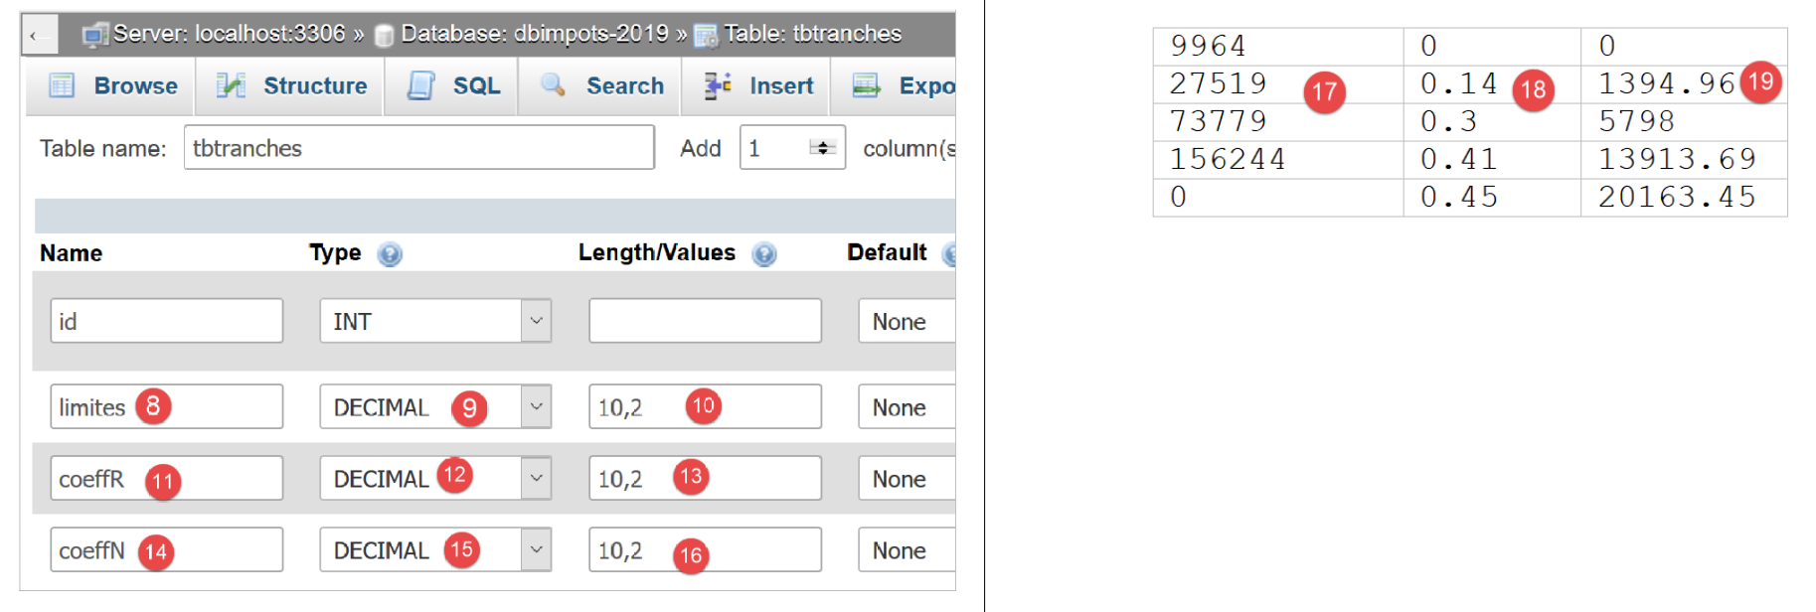Expand the coeffR type dropdown
This screenshot has height=612, width=1816.
click(536, 478)
